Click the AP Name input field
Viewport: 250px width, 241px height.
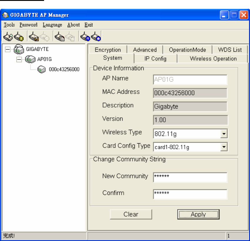click(x=190, y=80)
